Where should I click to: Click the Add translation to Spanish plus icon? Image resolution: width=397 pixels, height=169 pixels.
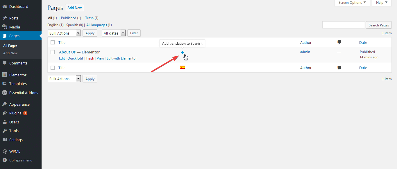[x=183, y=53]
